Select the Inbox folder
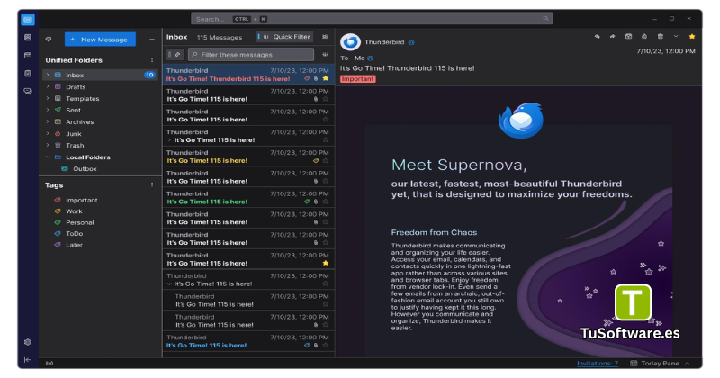This screenshot has width=720, height=378. (x=101, y=75)
